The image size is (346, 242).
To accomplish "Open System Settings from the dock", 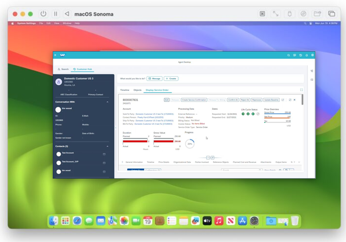I will click(254, 221).
